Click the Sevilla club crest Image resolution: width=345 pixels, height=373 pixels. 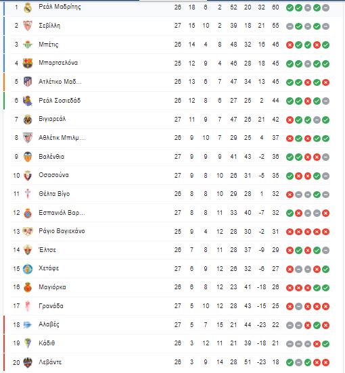(28, 26)
